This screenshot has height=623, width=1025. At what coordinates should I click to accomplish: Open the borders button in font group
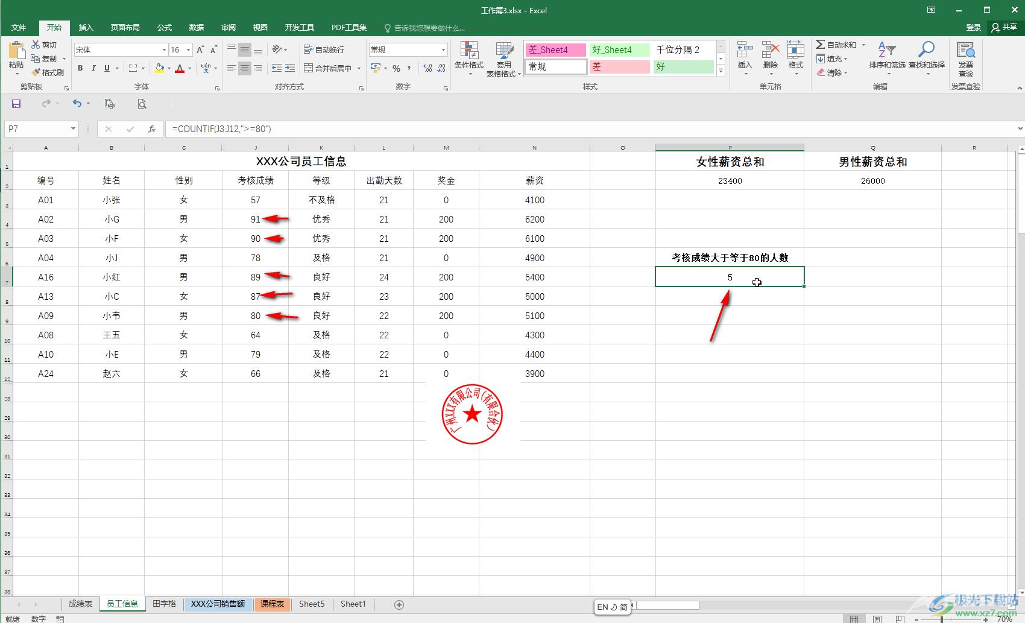(x=133, y=68)
